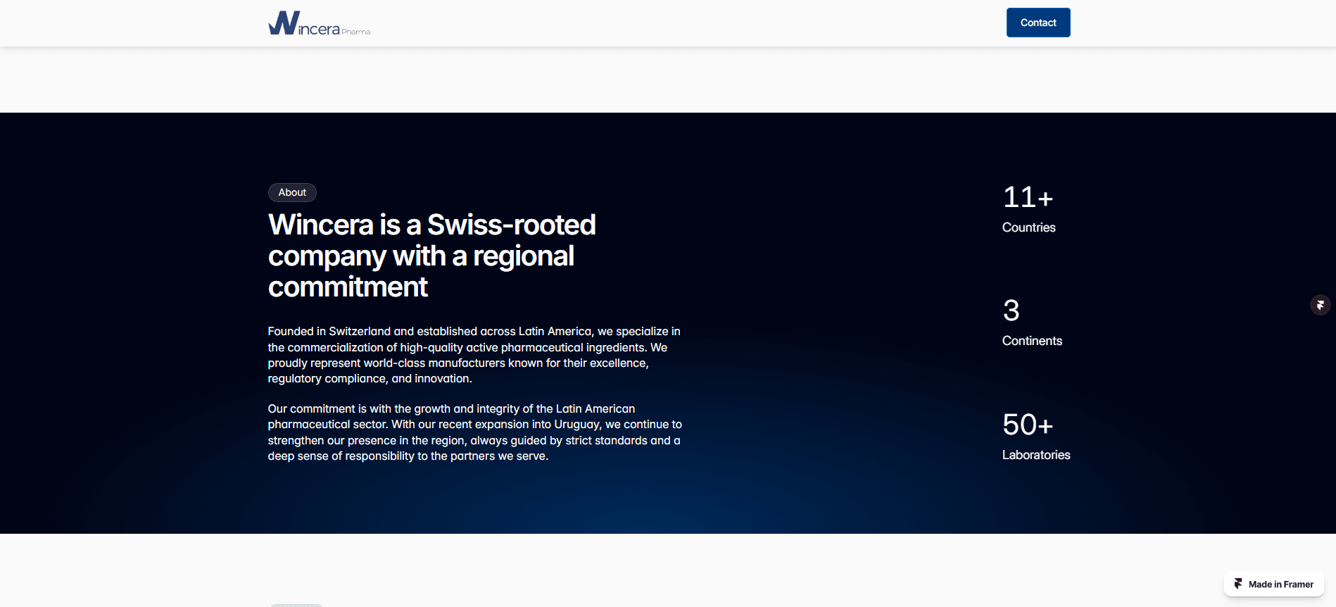Open the Contact button
Image resolution: width=1336 pixels, height=607 pixels.
(x=1038, y=23)
